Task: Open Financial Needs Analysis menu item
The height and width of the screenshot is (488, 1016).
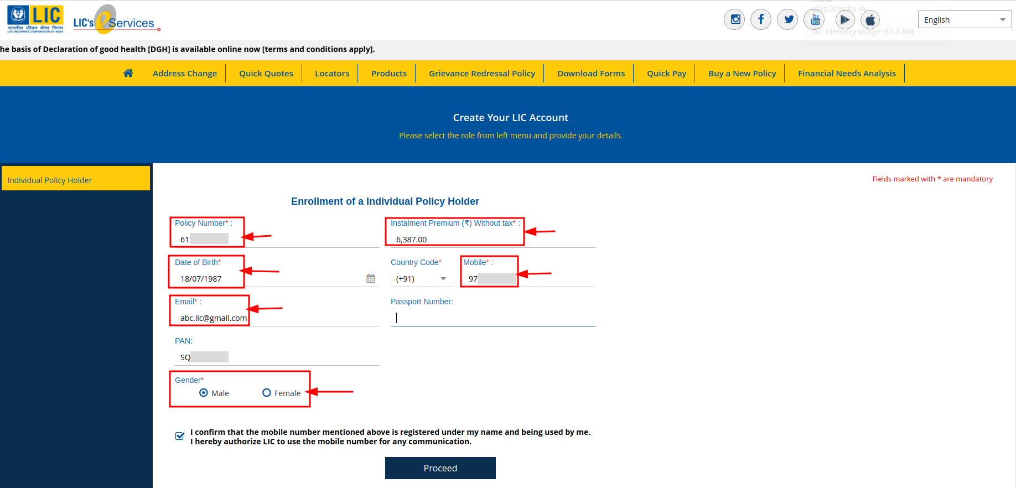Action: coord(847,73)
